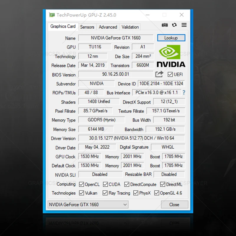236x236 pixels.
Task: Toggle the PhysX checkbox
Action: tap(136, 193)
